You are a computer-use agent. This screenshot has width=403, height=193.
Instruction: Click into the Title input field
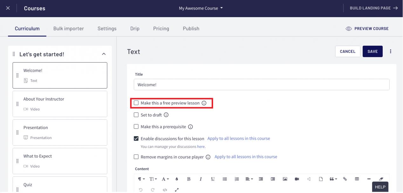tap(262, 85)
